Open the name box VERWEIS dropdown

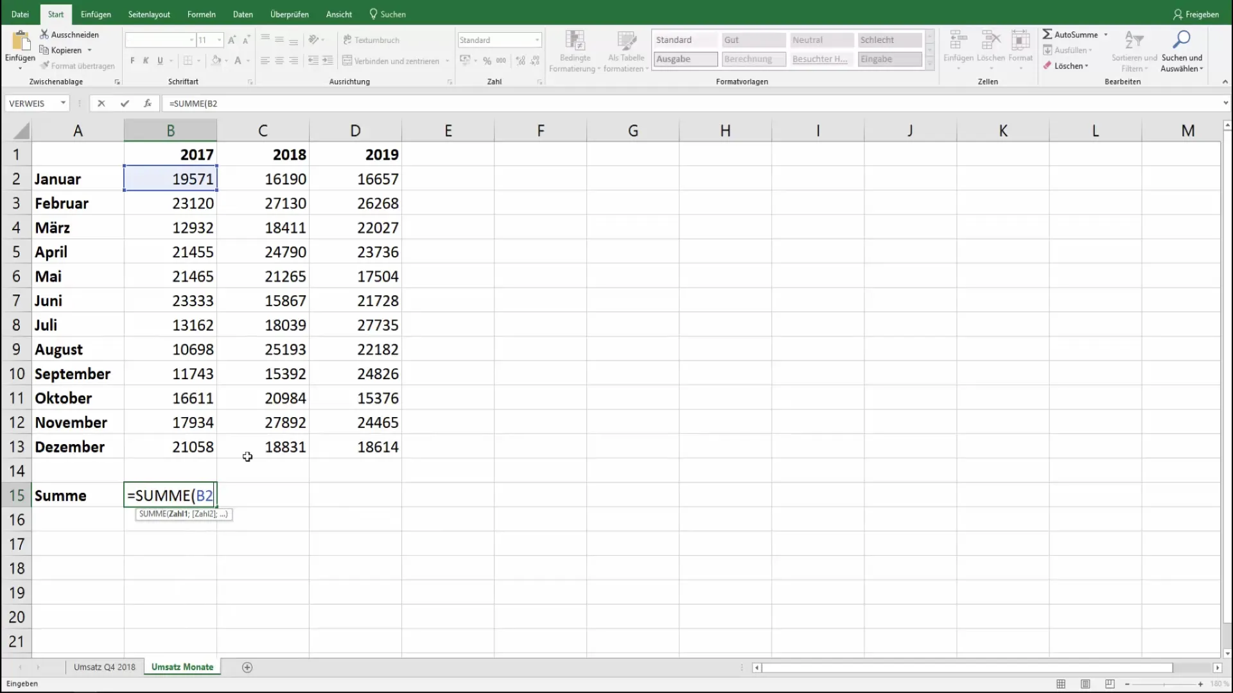coord(63,103)
